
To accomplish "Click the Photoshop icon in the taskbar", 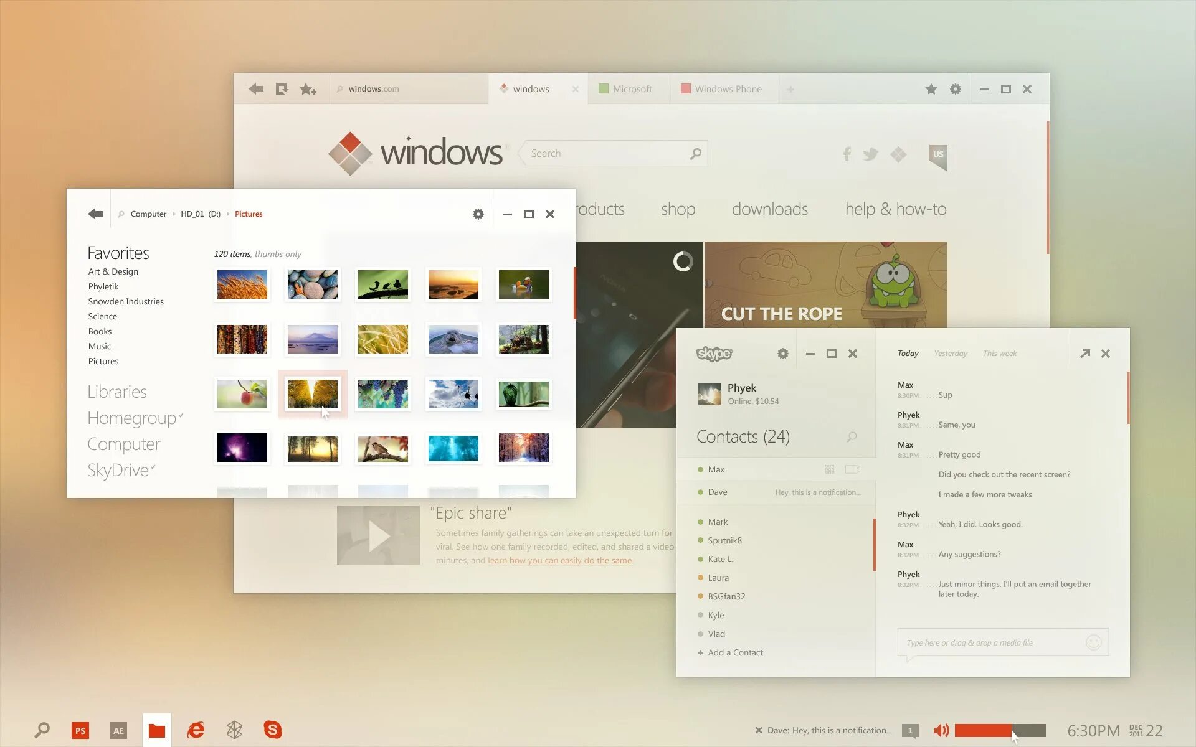I will (80, 730).
